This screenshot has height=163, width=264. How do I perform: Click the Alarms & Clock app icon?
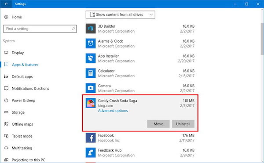[x=91, y=43]
